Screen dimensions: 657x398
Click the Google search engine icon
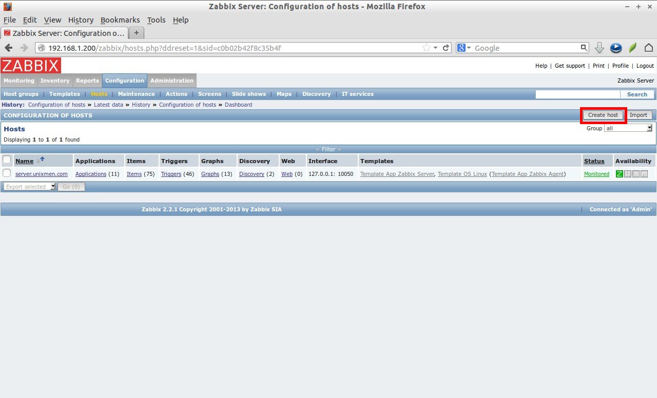461,48
